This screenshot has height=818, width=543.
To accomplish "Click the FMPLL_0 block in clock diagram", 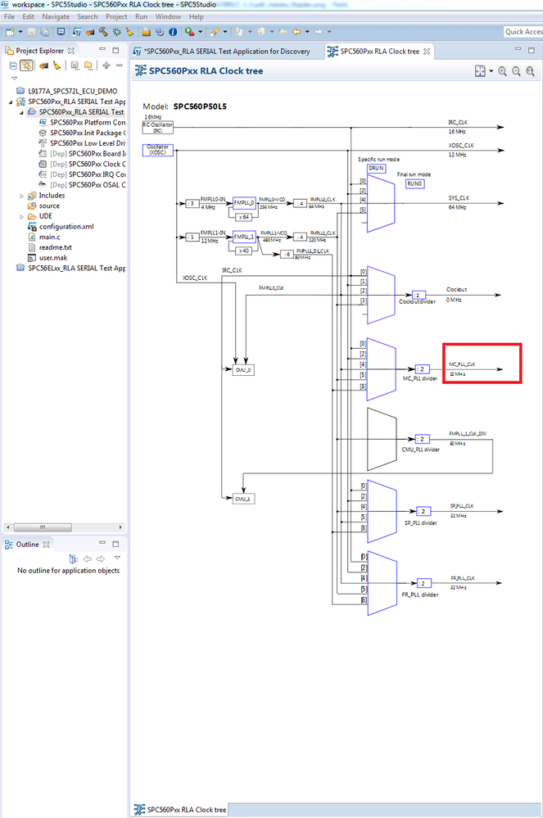I will pos(244,202).
